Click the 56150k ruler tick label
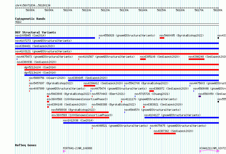The image size is (226, 154). click(162, 10)
